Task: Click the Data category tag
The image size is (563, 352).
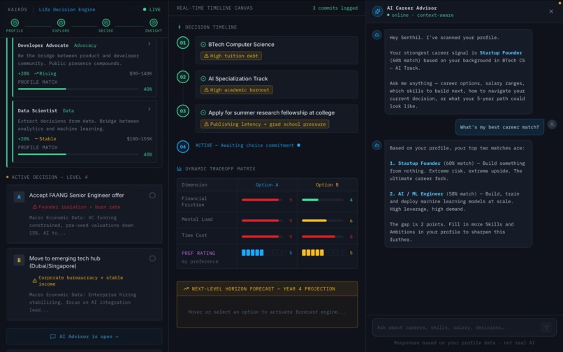Action: click(68, 110)
